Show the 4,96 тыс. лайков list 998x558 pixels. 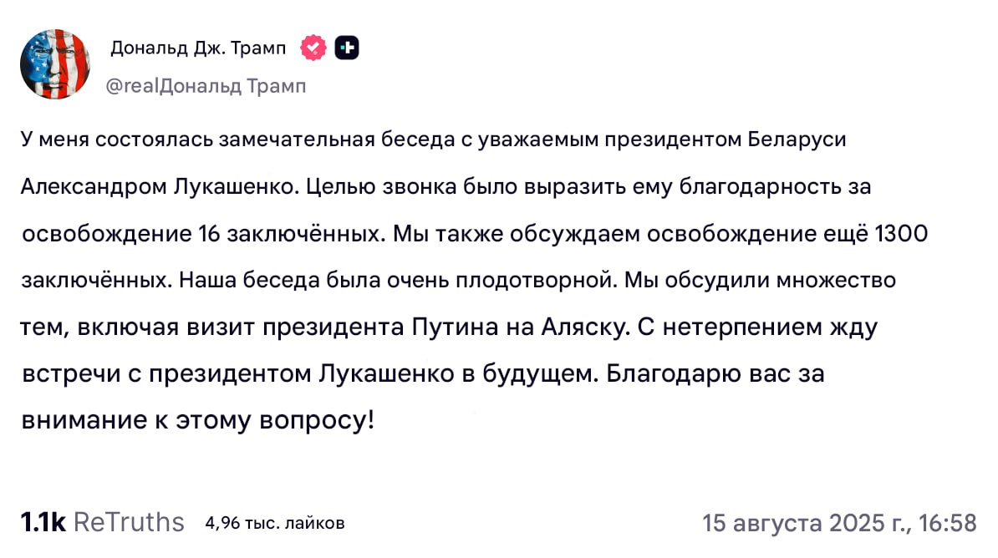pyautogui.click(x=275, y=523)
